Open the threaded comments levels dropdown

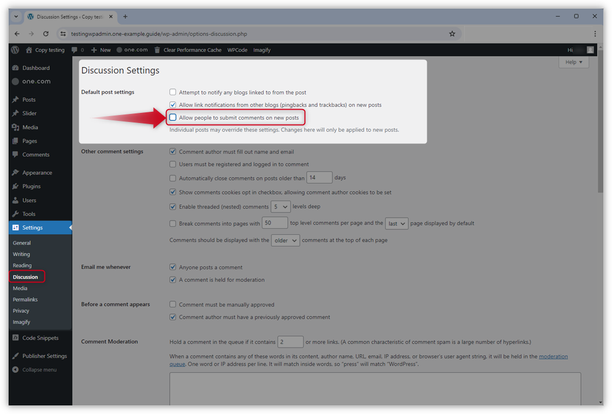pyautogui.click(x=281, y=206)
